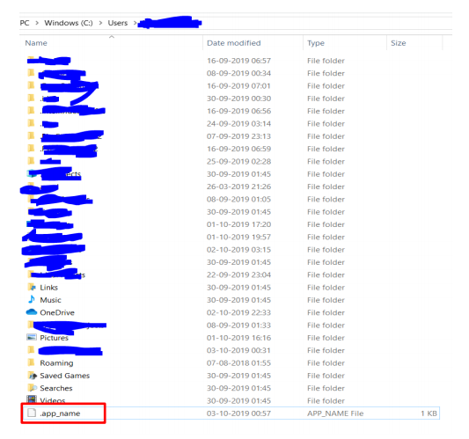Viewport: 469px width, 439px height.
Task: Open the OneDrive cloud icon
Action: (32, 312)
